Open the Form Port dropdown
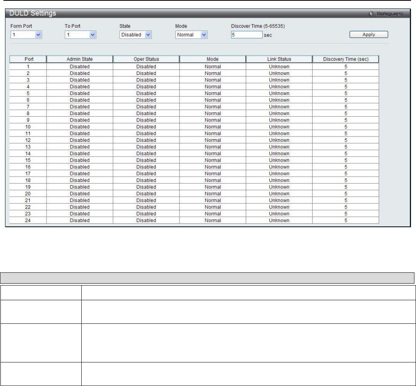The height and width of the screenshot is (386, 416). tap(26, 35)
